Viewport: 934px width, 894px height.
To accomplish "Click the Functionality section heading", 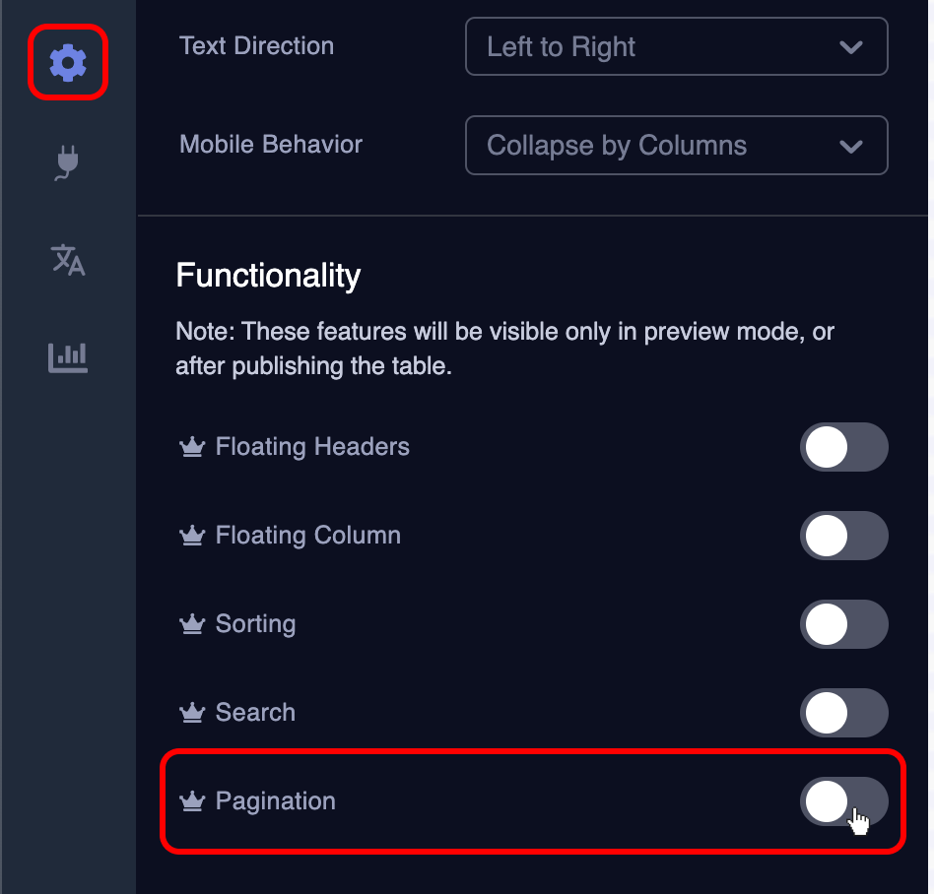I will (268, 276).
